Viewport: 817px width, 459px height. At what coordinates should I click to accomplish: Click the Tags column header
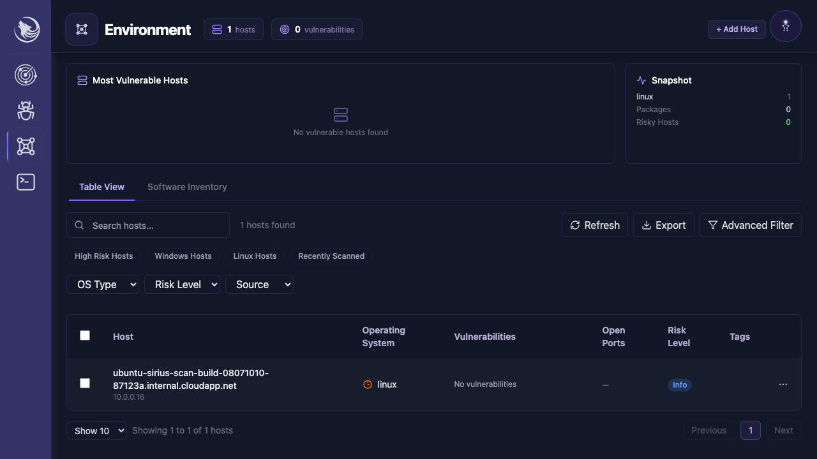(x=740, y=337)
